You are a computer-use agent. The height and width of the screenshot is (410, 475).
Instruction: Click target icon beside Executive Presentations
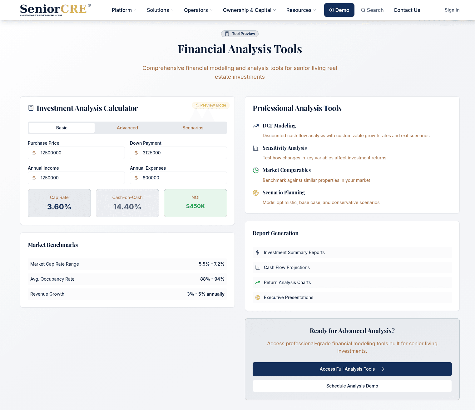point(258,297)
